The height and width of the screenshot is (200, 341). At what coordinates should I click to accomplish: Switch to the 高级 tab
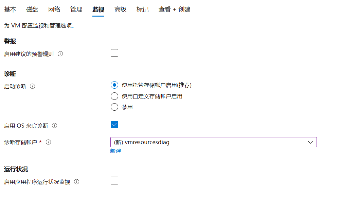(x=120, y=9)
